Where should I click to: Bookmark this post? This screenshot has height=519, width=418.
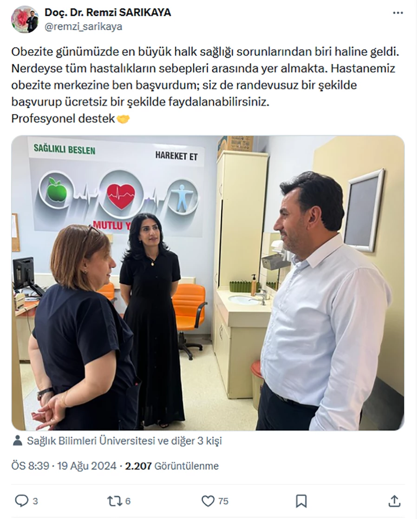(x=301, y=501)
